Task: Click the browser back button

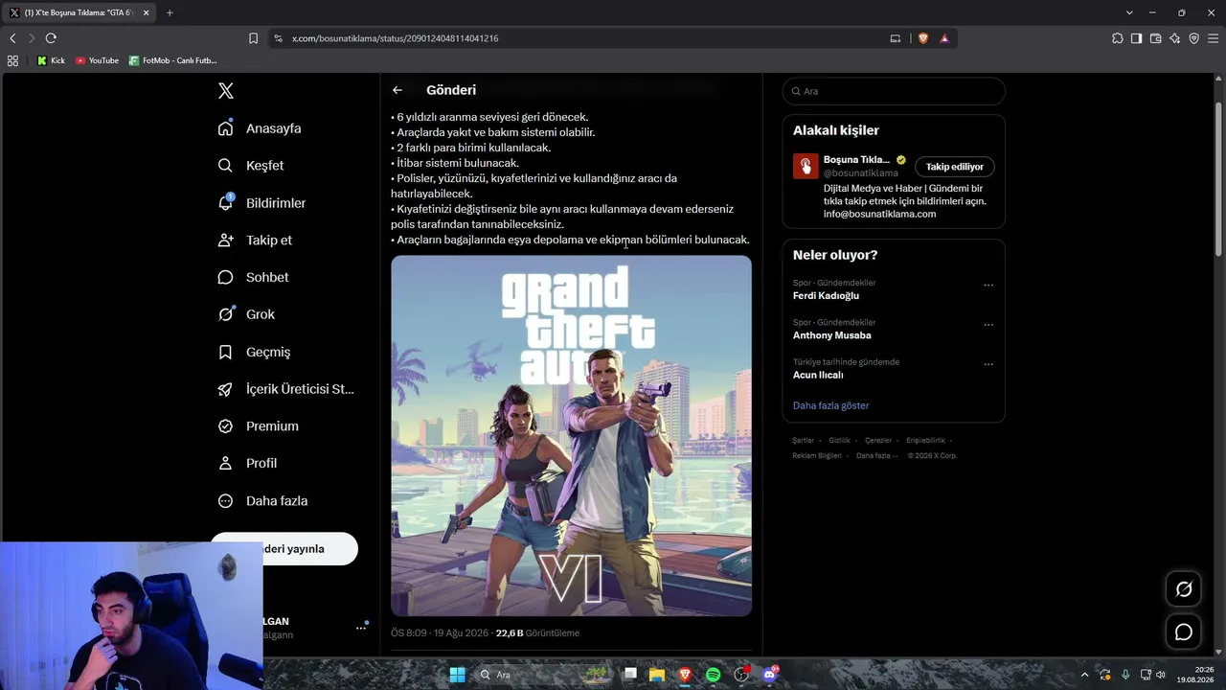Action: pyautogui.click(x=12, y=38)
